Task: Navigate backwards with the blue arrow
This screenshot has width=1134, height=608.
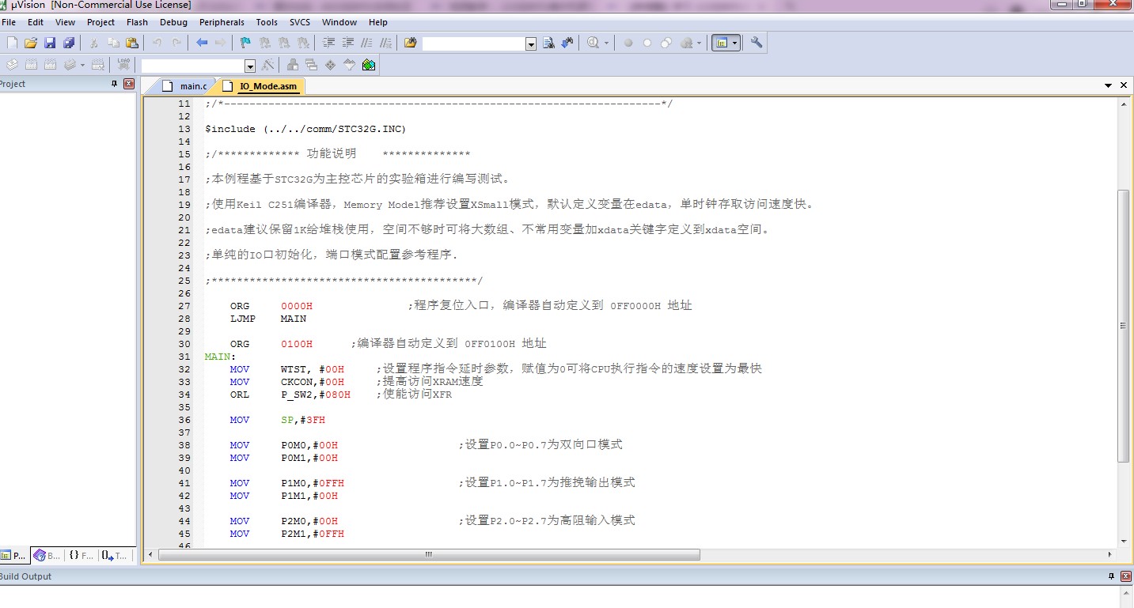Action: [x=202, y=43]
